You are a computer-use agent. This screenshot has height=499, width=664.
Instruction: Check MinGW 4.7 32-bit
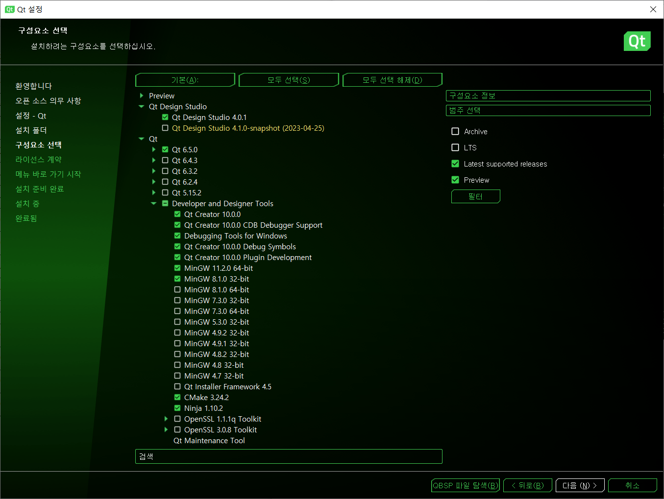point(177,376)
